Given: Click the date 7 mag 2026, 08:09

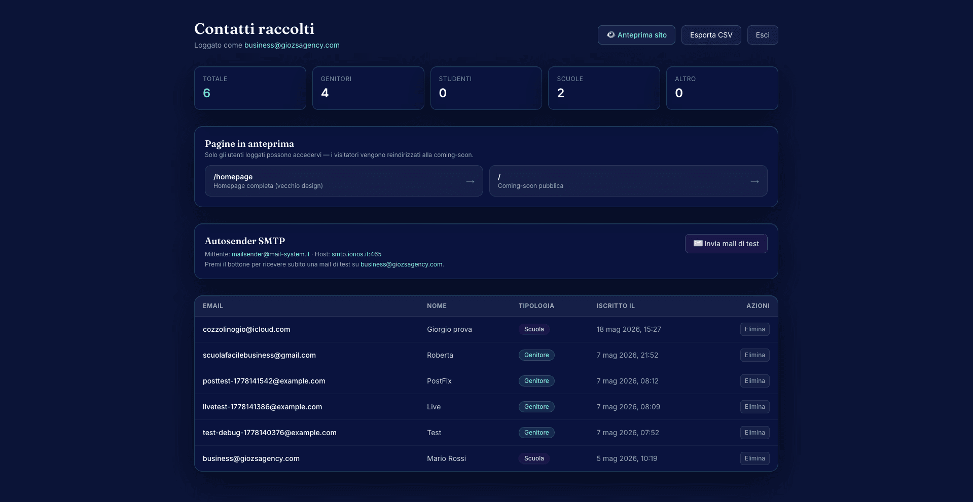Looking at the screenshot, I should click(x=628, y=407).
